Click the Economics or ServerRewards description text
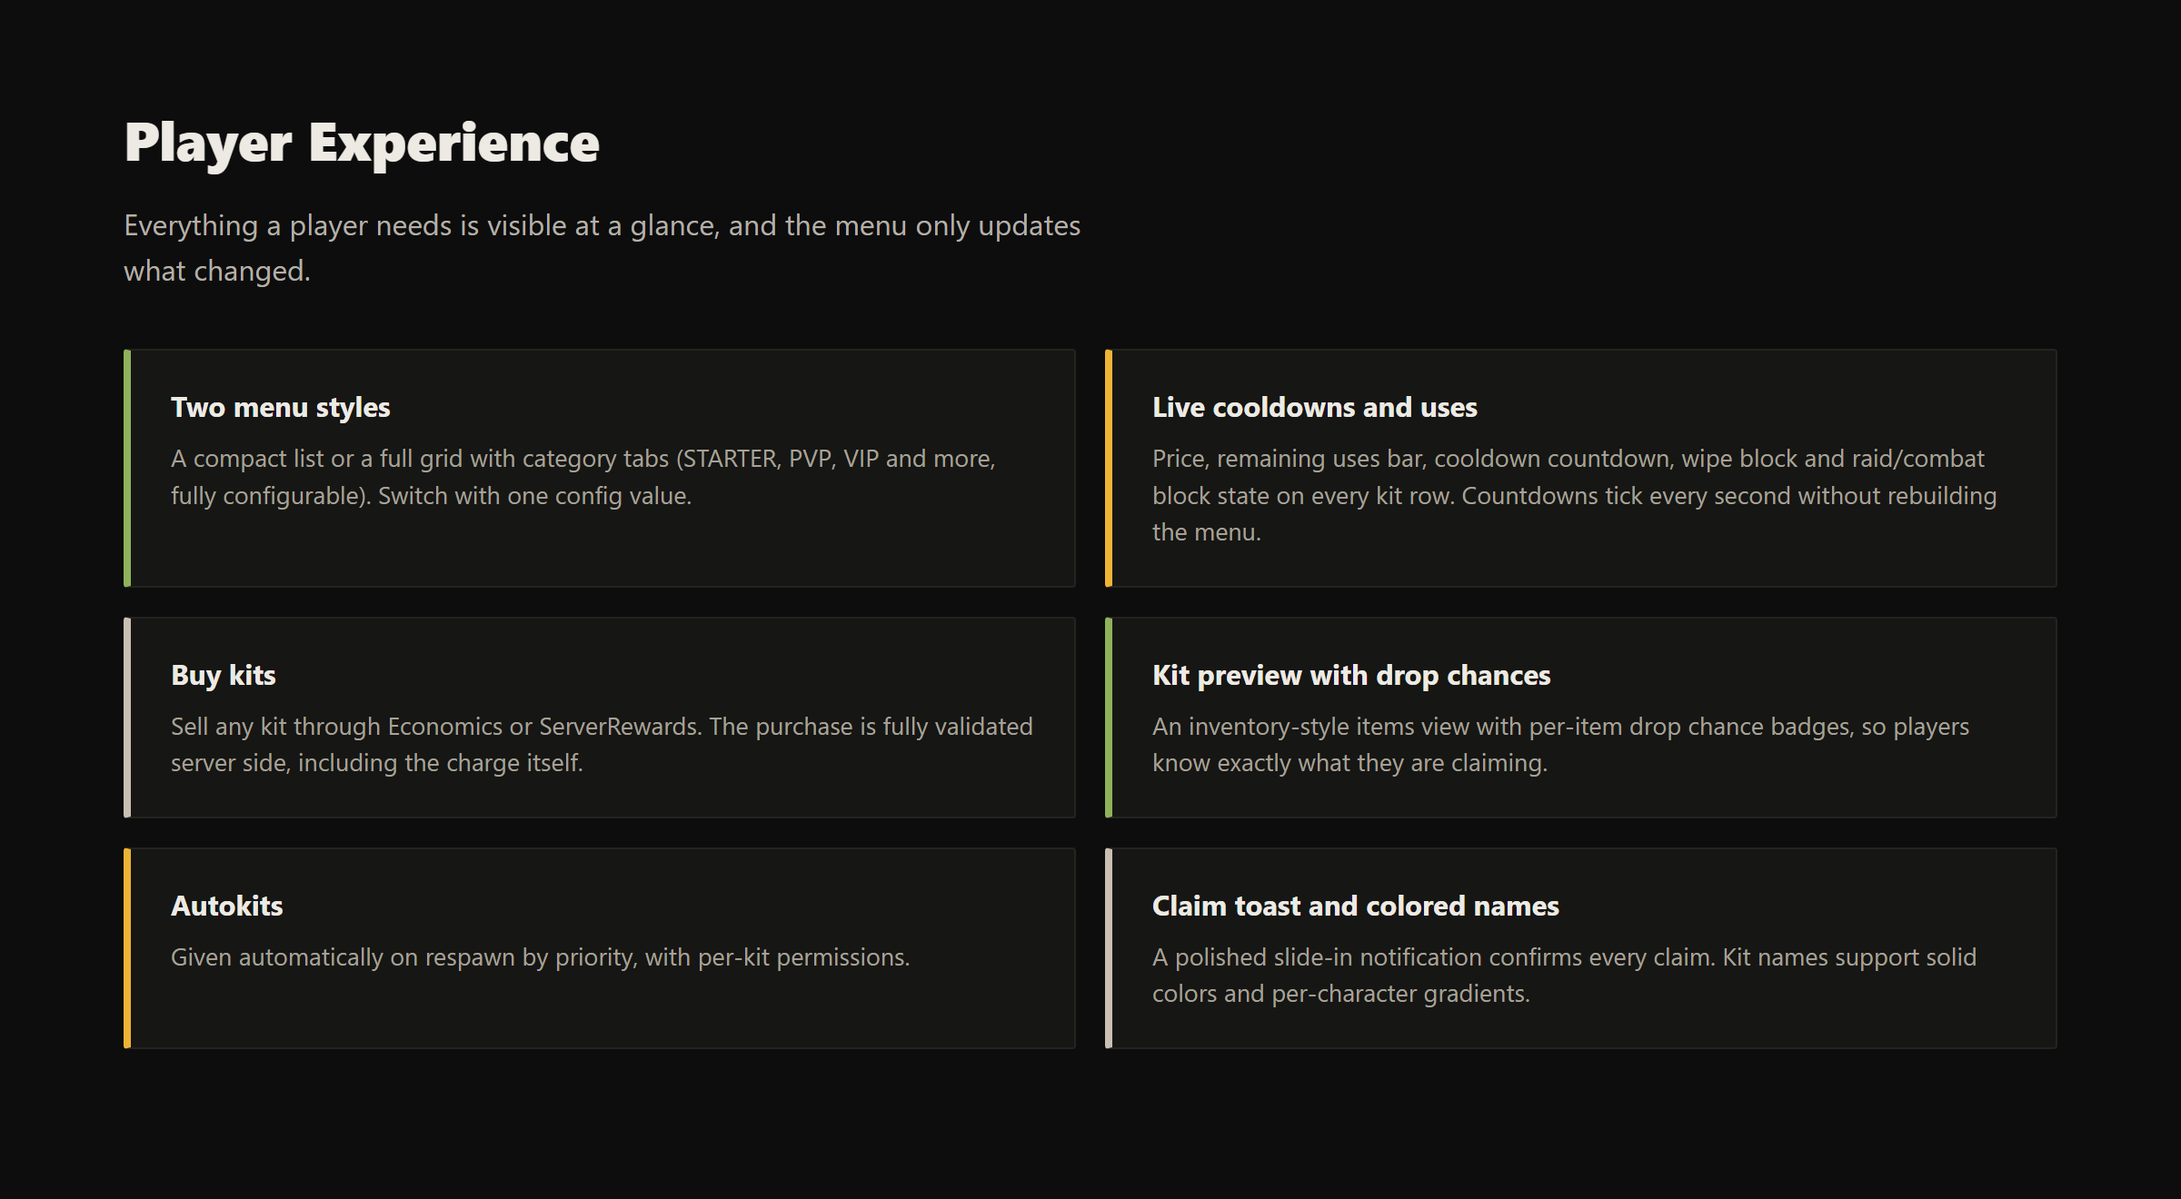 pos(602,745)
